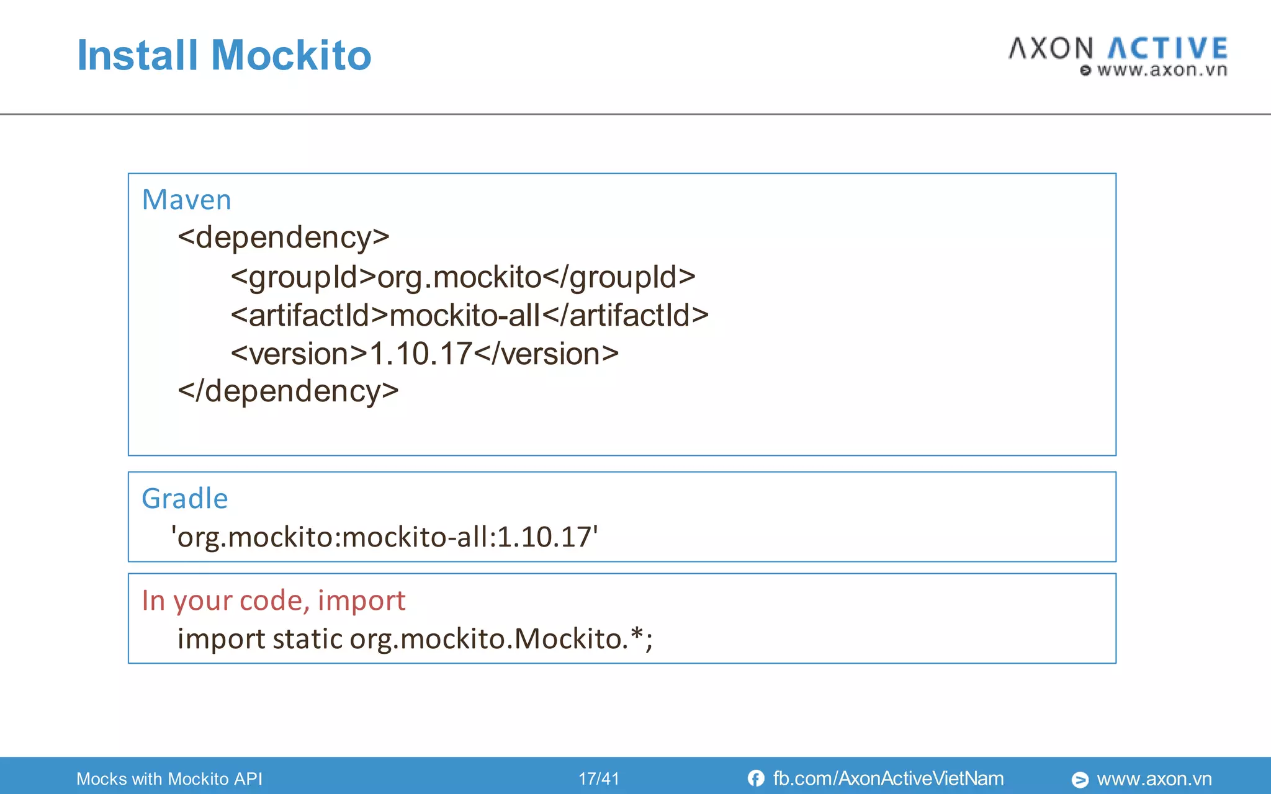Image resolution: width=1271 pixels, height=794 pixels.
Task: Click the closing dependency tag line
Action: (288, 391)
